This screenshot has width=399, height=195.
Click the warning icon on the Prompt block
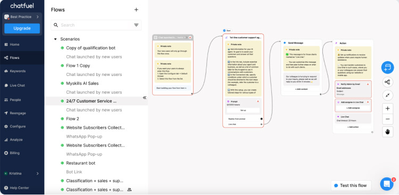[258, 101]
